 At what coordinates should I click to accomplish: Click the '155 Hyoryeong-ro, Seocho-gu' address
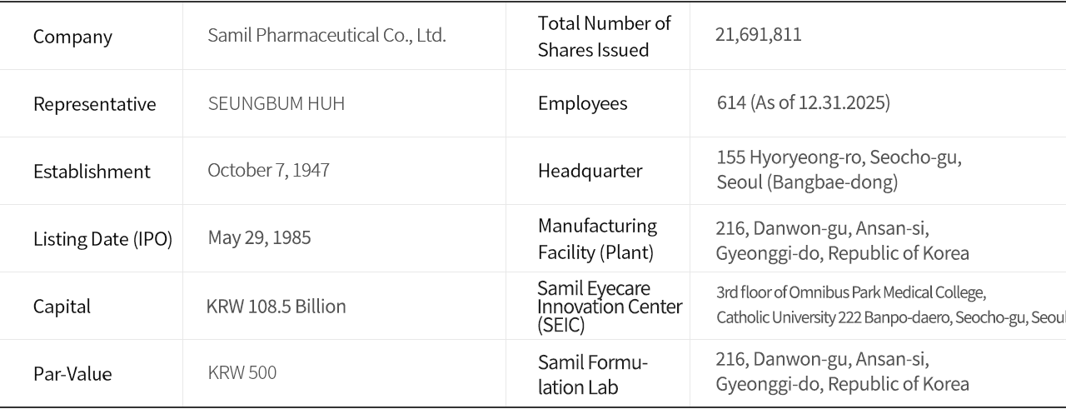click(x=839, y=158)
